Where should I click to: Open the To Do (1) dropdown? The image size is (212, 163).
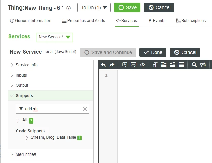[94, 7]
